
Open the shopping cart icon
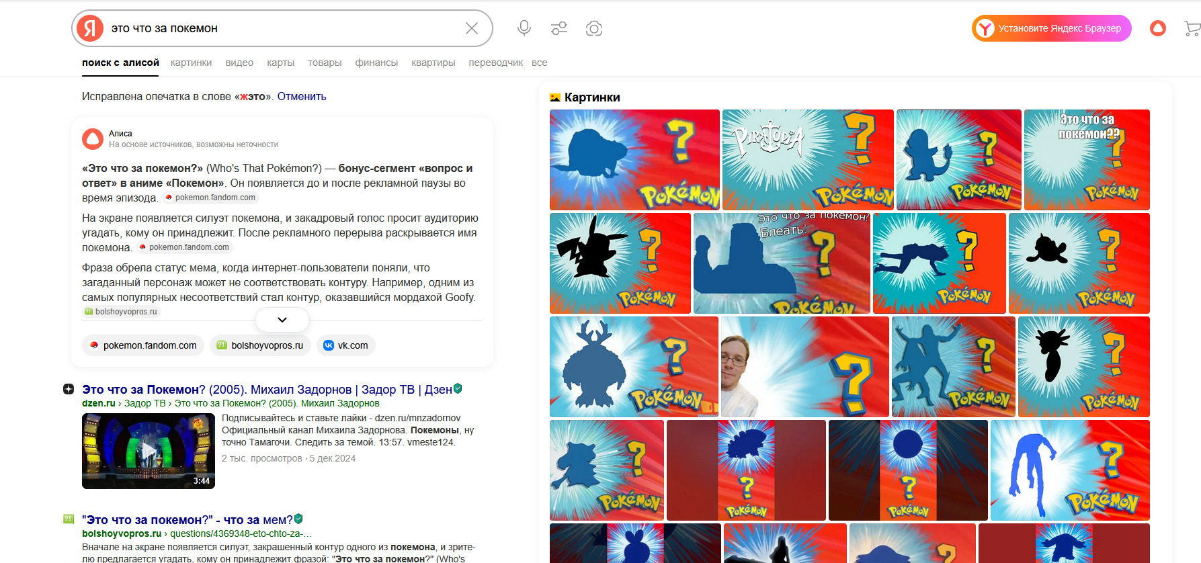1192,28
